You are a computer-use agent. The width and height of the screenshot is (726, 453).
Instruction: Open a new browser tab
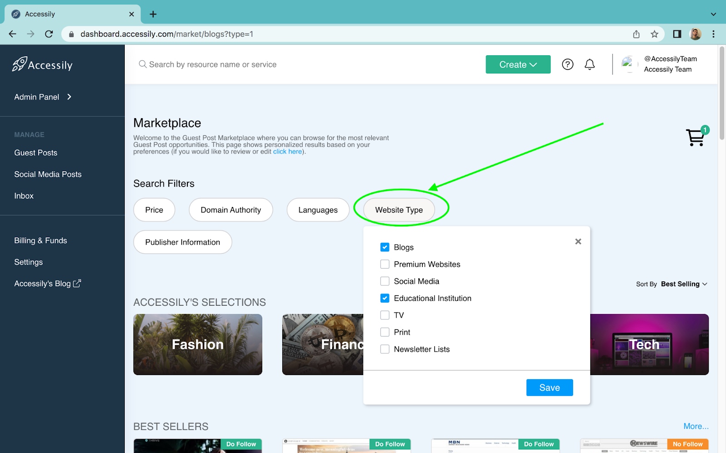[x=153, y=14]
